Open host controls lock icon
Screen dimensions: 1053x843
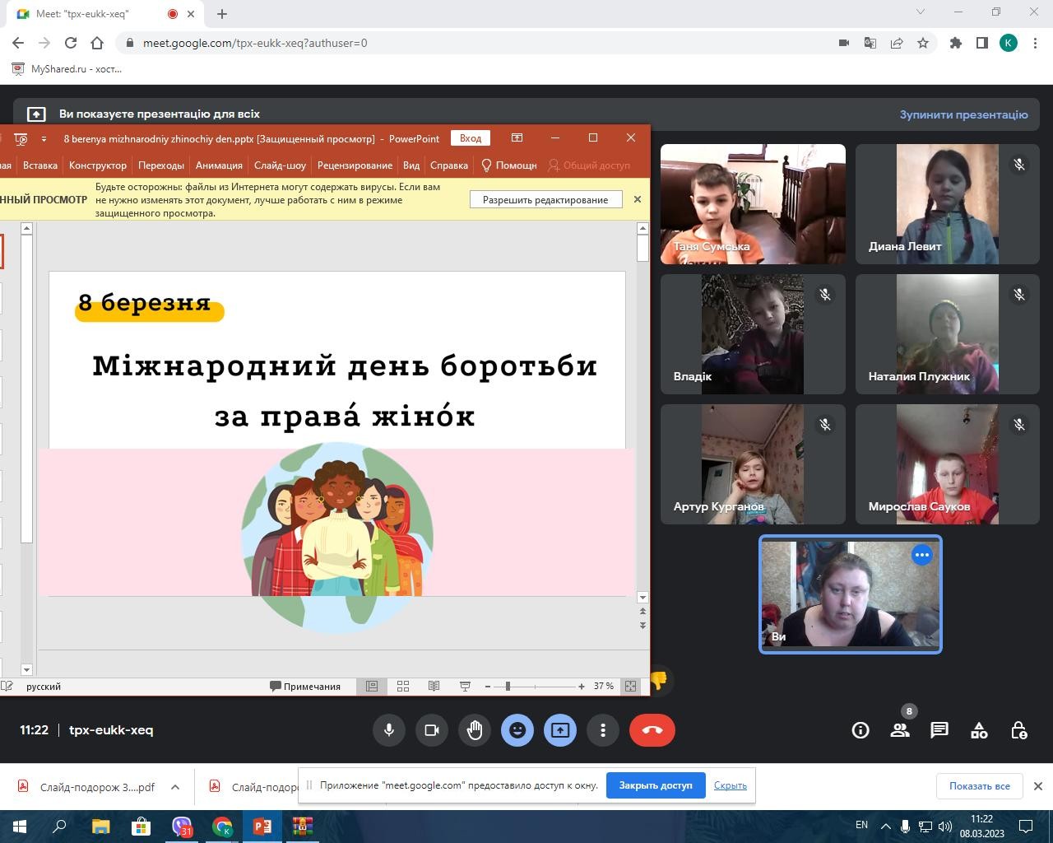click(x=1018, y=730)
